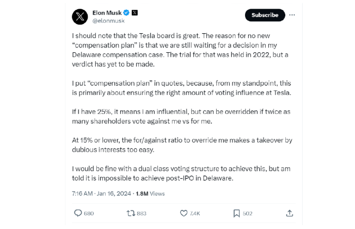Click the blue verified checkmark badge
This screenshot has height=229, width=355.
(x=126, y=13)
